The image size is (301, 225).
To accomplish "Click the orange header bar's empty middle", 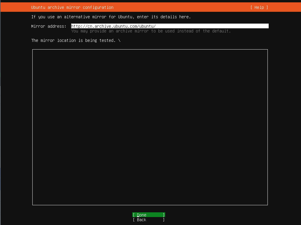I will pos(182,7).
